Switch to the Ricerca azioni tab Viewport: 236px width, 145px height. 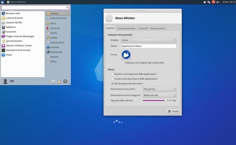158,28
